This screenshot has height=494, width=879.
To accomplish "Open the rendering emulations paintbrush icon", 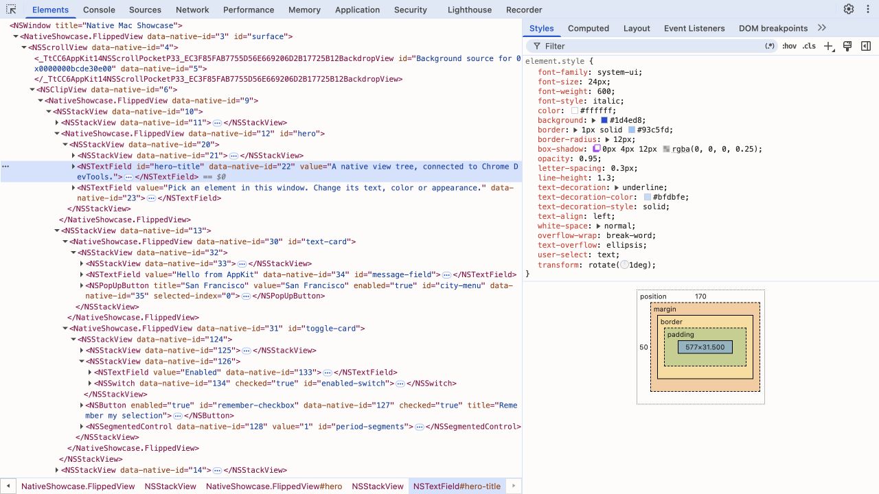I will (847, 46).
